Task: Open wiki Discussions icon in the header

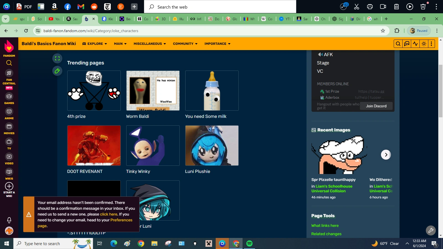Action: [407, 44]
